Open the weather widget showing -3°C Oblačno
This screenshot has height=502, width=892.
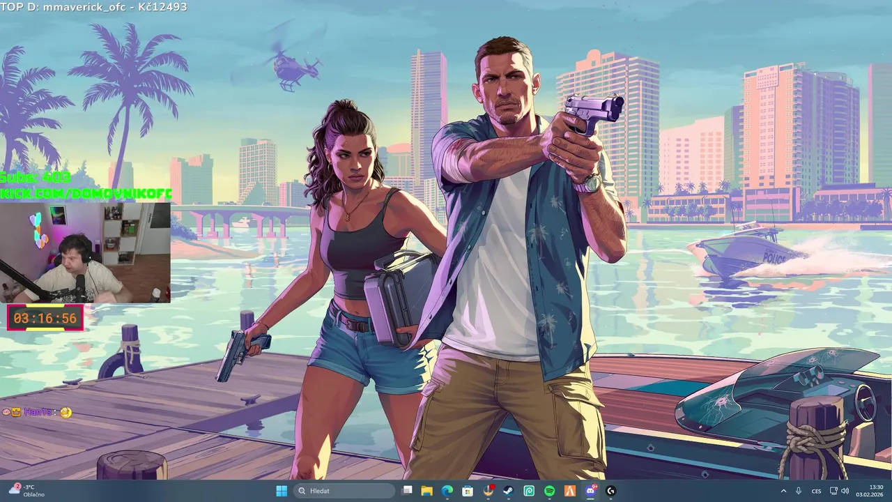pos(26,491)
